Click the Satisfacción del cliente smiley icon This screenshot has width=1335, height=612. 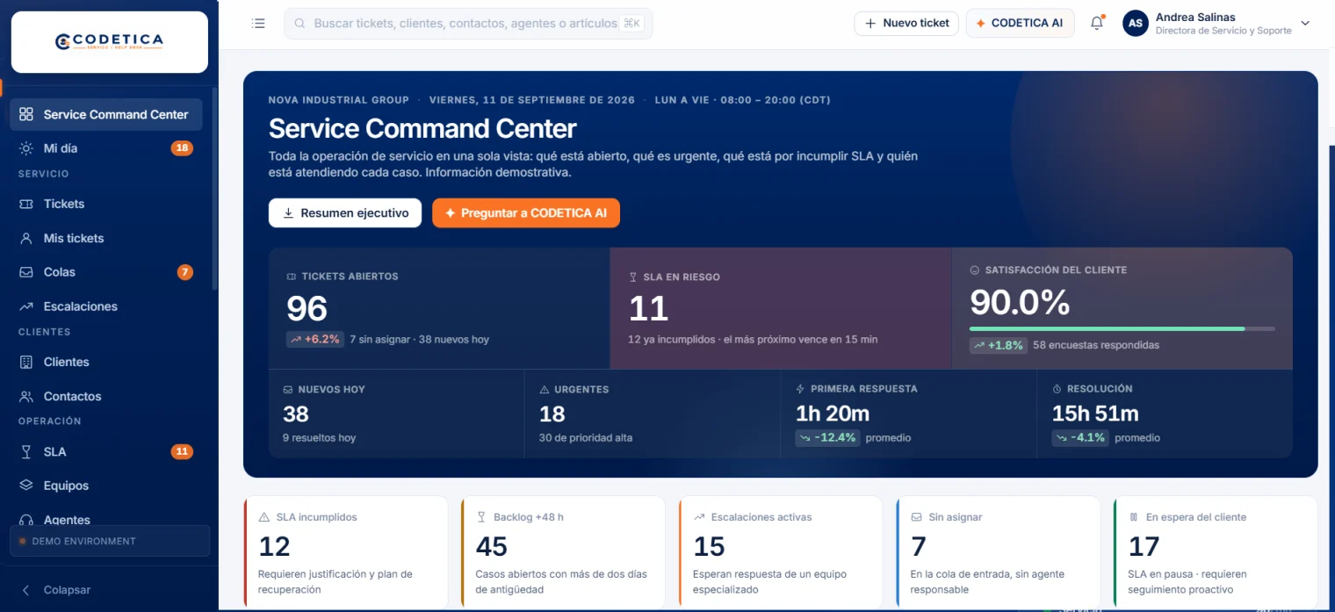(x=975, y=270)
